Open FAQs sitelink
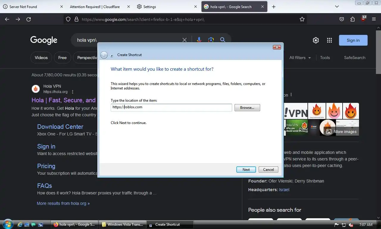This screenshot has height=229, width=381. click(x=45, y=186)
